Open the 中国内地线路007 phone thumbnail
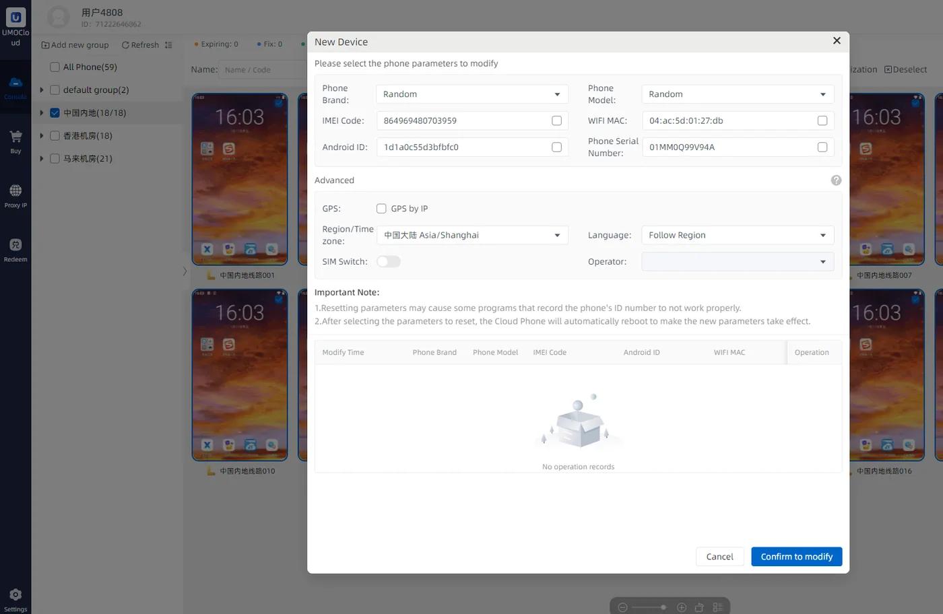The height and width of the screenshot is (614, 943). (x=886, y=179)
